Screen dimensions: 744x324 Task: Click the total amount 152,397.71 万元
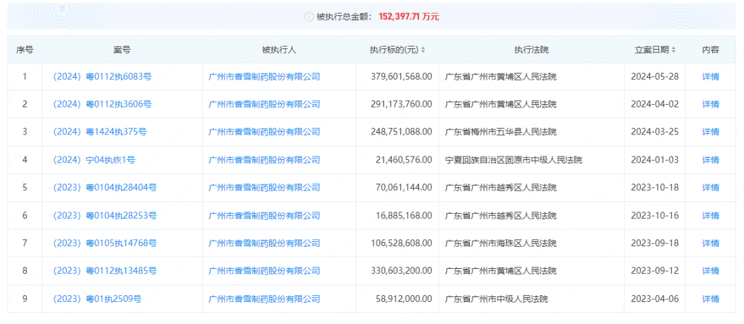[409, 17]
